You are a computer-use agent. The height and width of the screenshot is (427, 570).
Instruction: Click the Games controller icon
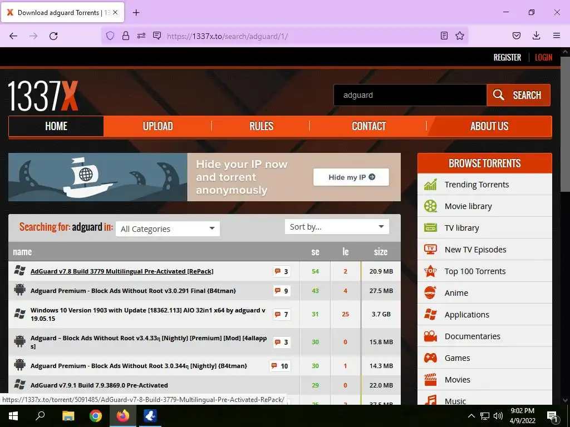pyautogui.click(x=430, y=358)
